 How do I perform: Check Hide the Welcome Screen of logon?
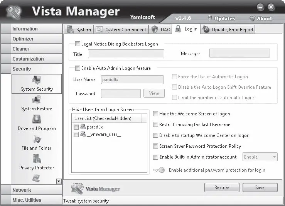click(x=156, y=114)
